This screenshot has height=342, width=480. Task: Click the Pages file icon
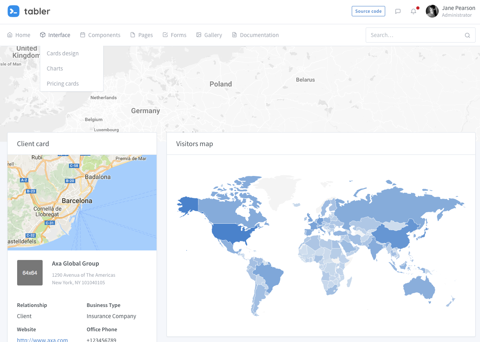pyautogui.click(x=133, y=35)
